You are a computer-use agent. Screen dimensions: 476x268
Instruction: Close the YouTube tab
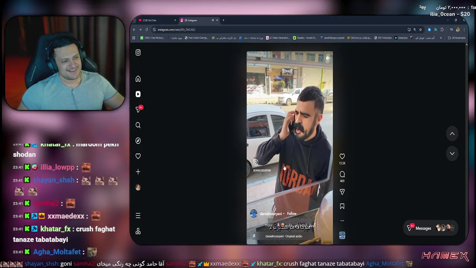(175, 20)
